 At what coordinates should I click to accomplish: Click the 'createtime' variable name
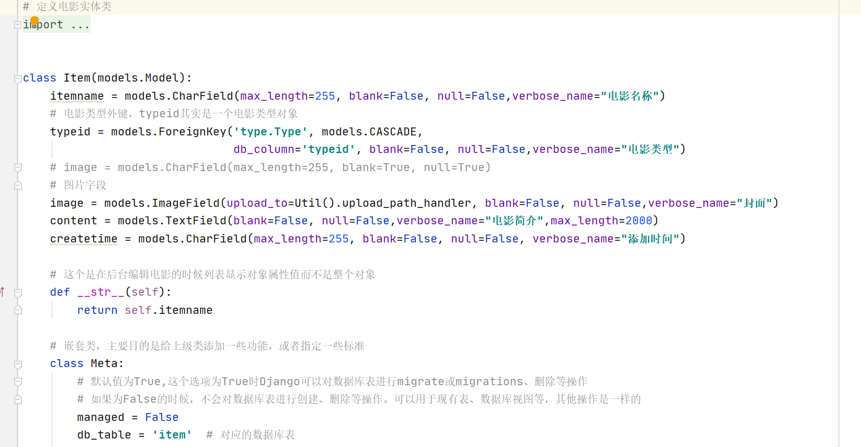(84, 239)
